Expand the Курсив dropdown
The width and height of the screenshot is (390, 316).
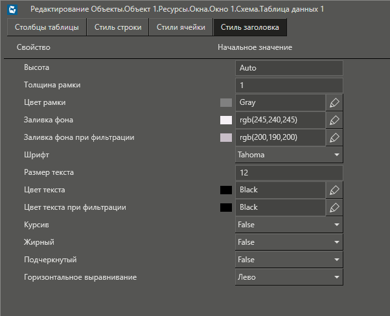(288, 225)
